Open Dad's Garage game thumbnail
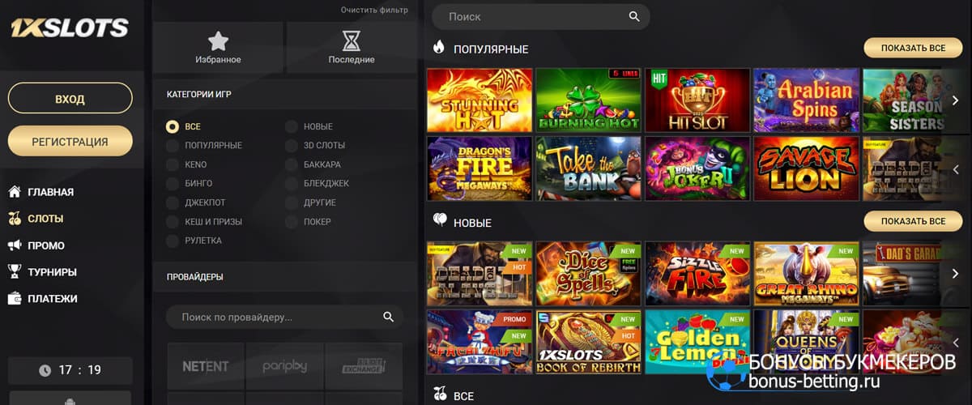Viewport: 972px width, 405px height. [912, 273]
